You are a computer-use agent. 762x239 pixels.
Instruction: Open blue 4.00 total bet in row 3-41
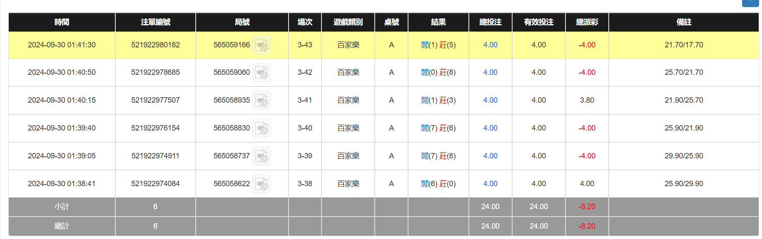pyautogui.click(x=490, y=100)
